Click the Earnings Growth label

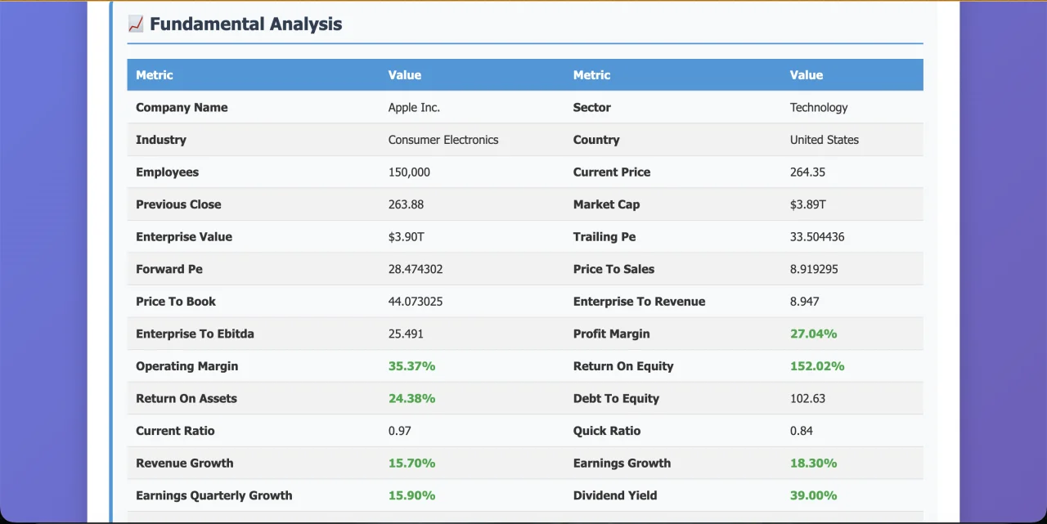[622, 463]
